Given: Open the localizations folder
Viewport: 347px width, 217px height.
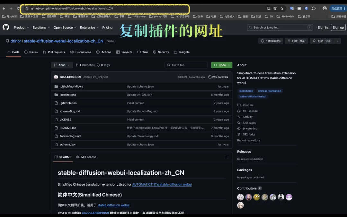Looking at the screenshot, I should [68, 95].
